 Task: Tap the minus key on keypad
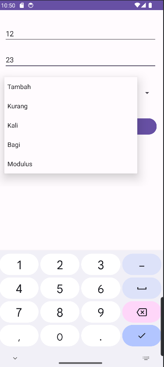click(142, 264)
